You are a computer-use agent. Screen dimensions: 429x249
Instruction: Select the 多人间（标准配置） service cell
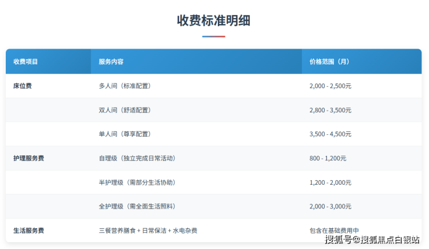click(x=124, y=86)
